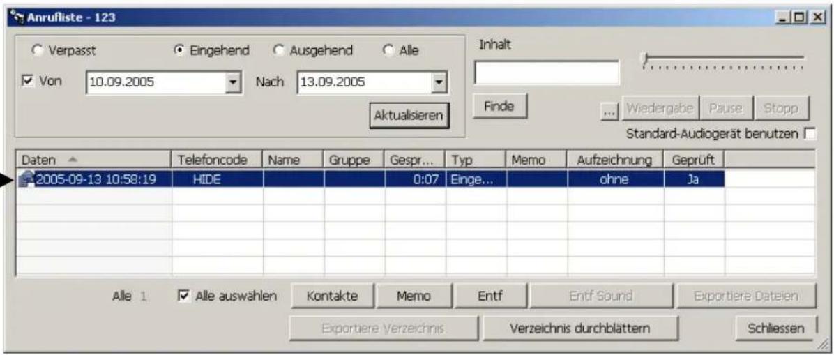Click the Aufzeichnung column header
The image size is (834, 355).
point(616,159)
